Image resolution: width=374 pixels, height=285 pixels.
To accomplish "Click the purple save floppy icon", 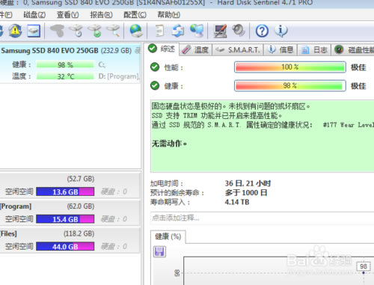I will click(x=159, y=251).
